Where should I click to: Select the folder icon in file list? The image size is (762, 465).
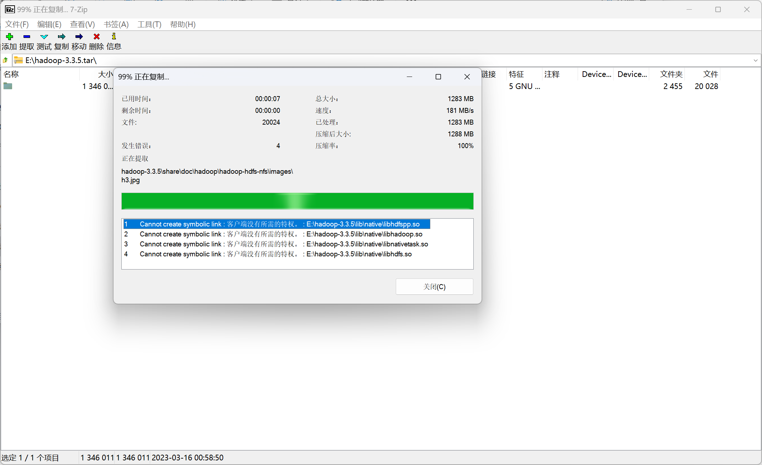click(8, 86)
